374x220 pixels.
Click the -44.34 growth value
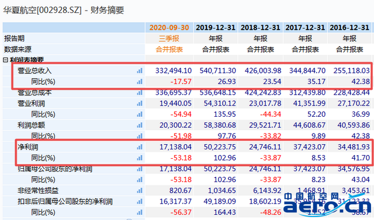click(x=271, y=114)
